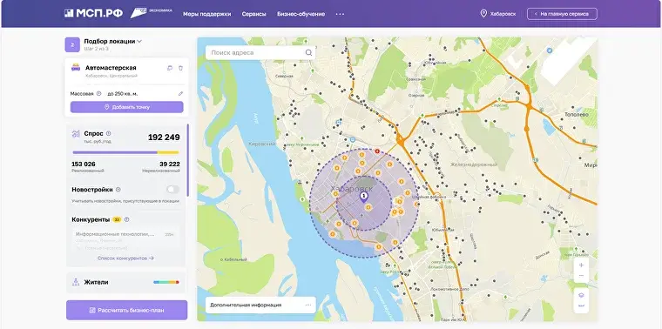Click the На главную сервиса button
662x329 pixels.
(562, 14)
